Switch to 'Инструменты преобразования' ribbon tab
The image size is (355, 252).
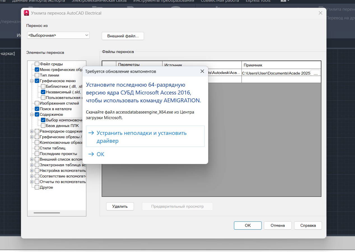(x=164, y=1)
